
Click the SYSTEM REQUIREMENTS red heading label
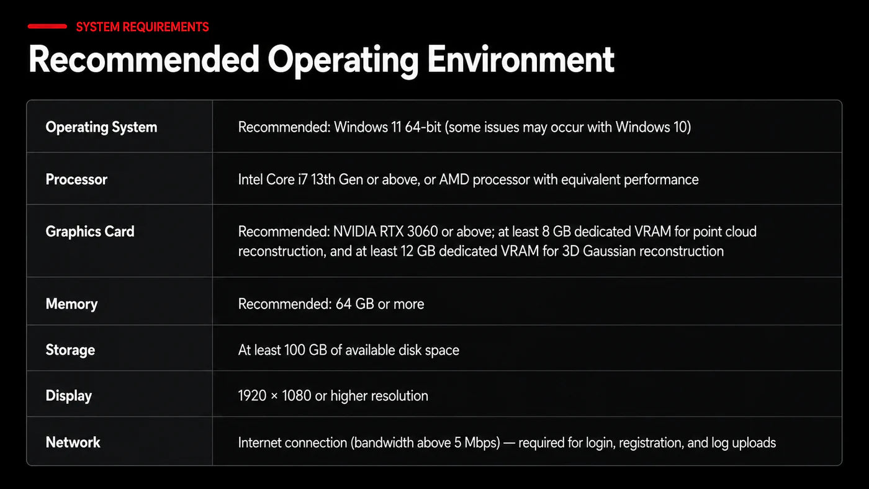tap(142, 27)
